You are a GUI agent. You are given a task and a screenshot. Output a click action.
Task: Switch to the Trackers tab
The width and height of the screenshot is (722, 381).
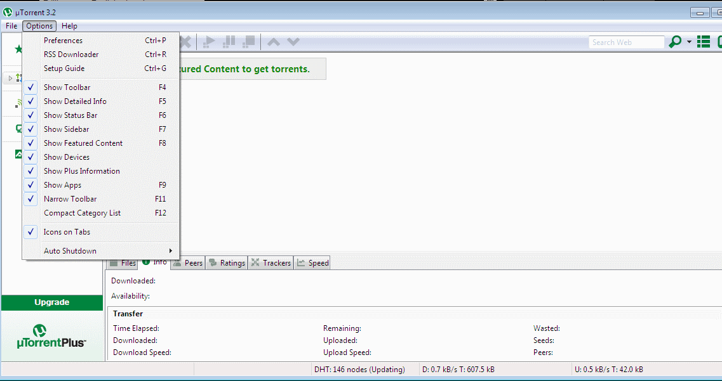click(x=271, y=263)
